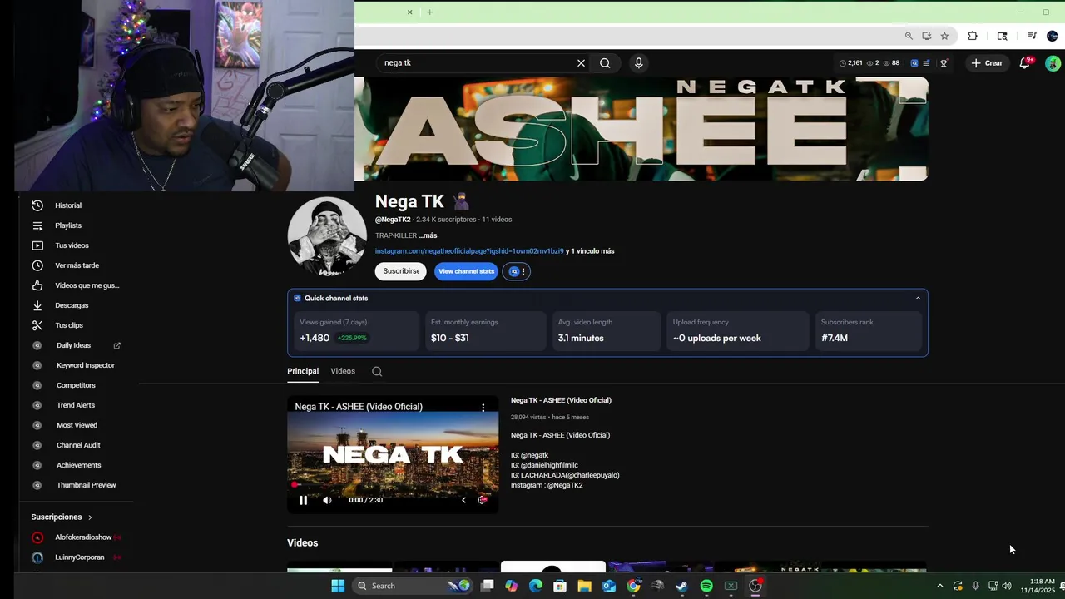Image resolution: width=1065 pixels, height=599 pixels.
Task: Click the Nega TK channel avatar
Action: (x=327, y=236)
